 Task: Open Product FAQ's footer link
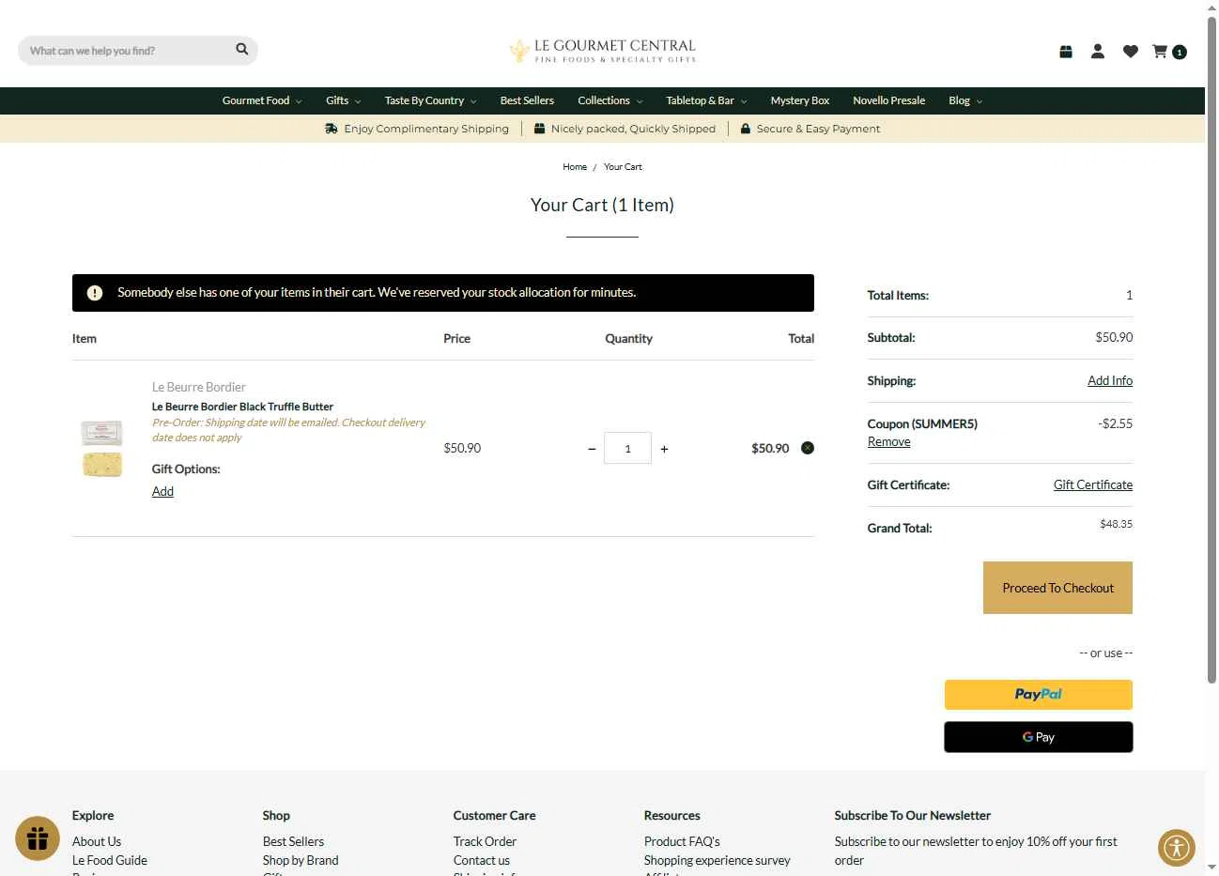tap(682, 841)
